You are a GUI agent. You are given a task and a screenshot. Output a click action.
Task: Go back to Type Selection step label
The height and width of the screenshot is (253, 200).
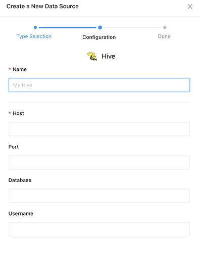[34, 36]
